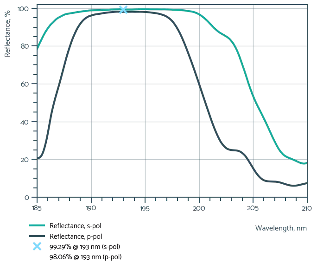The image size is (317, 268).
Task: Click the teal line swatch in the legend
Action: [x=36, y=226]
